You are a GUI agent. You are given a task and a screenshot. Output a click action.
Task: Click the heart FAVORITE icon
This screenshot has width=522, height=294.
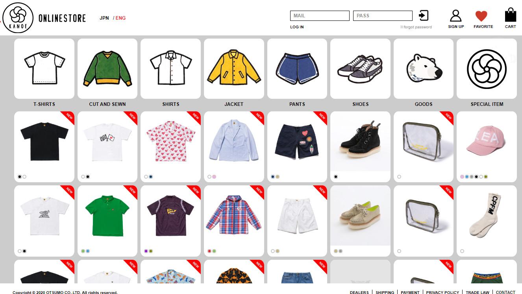[x=481, y=16]
